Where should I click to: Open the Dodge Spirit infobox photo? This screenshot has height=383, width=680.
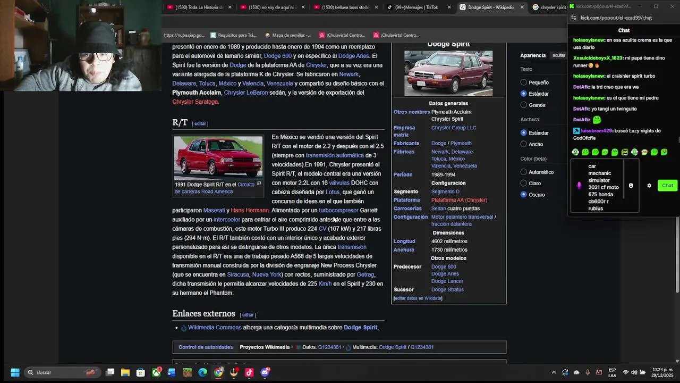(x=448, y=73)
